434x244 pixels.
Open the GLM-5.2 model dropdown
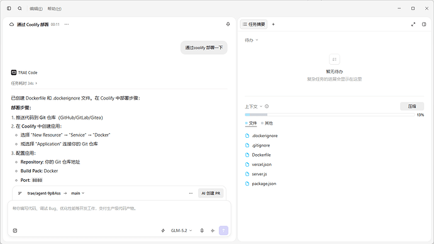coord(181,230)
